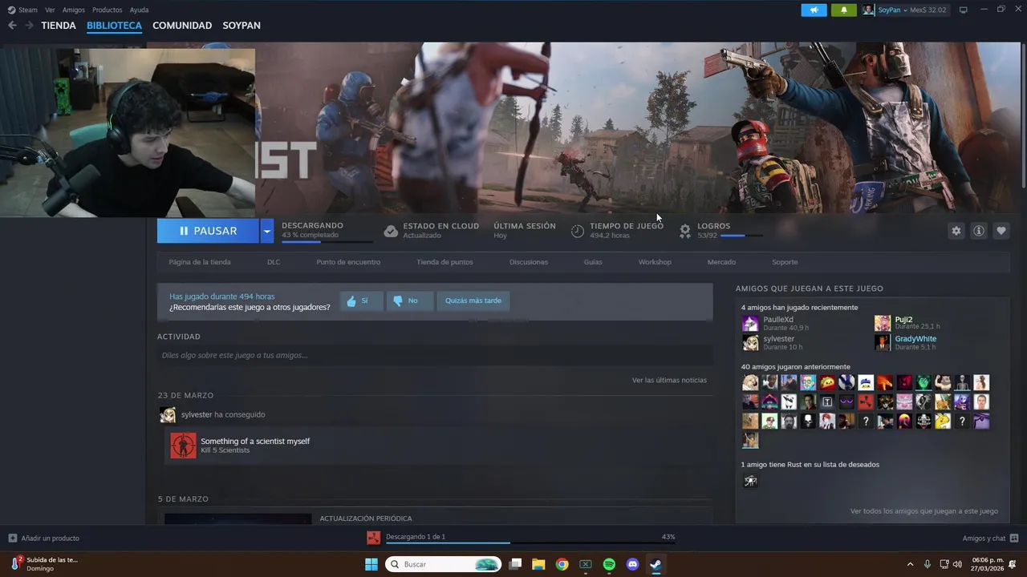Open File Explorer from taskbar
This screenshot has height=577, width=1027.
click(538, 564)
